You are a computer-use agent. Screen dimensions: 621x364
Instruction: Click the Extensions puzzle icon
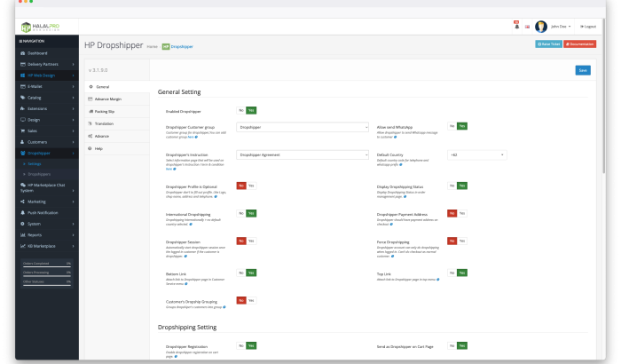(x=22, y=108)
